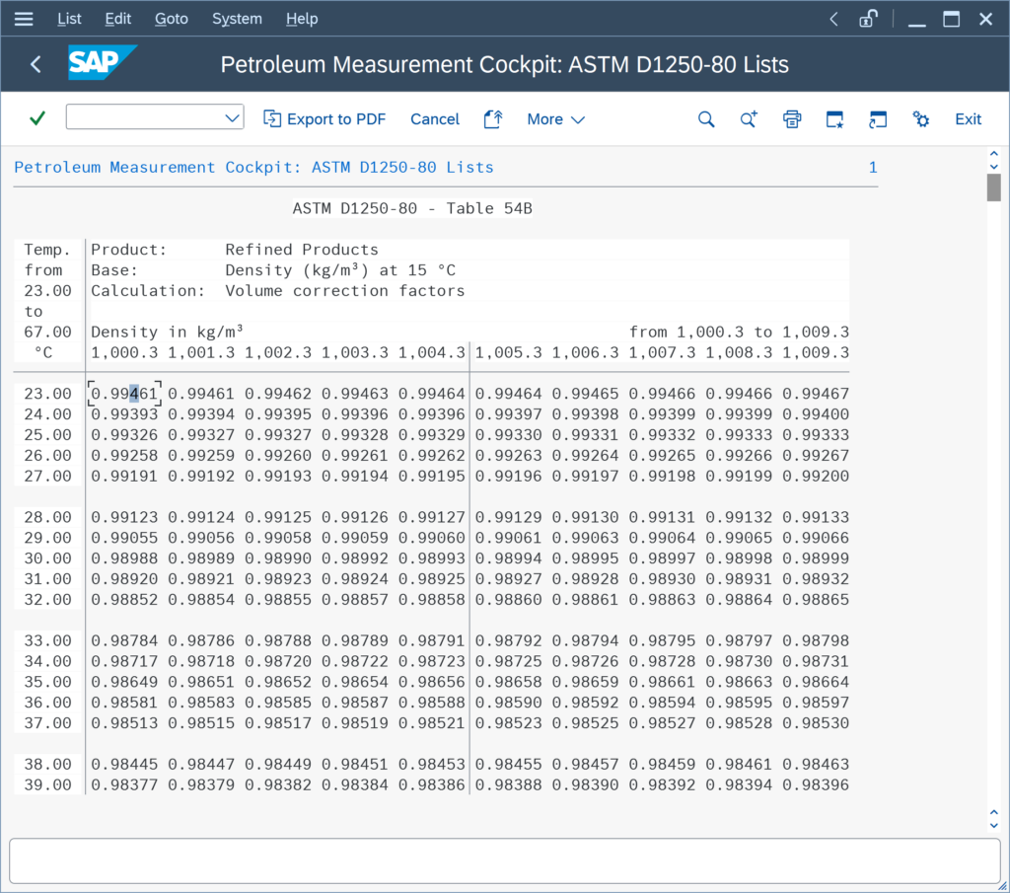1010x893 pixels.
Task: Click the temperature row label 39.00
Action: tap(47, 785)
